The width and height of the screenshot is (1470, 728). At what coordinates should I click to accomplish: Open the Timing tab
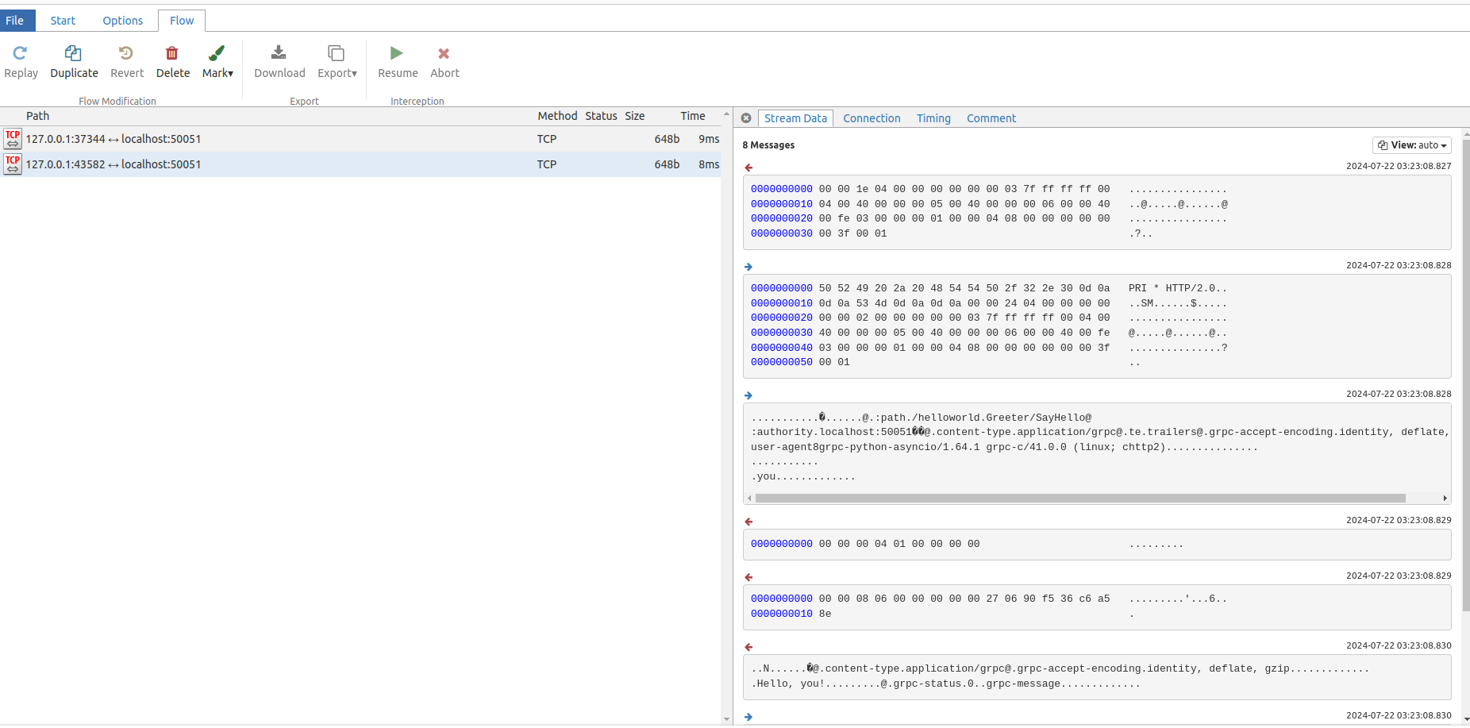point(933,118)
